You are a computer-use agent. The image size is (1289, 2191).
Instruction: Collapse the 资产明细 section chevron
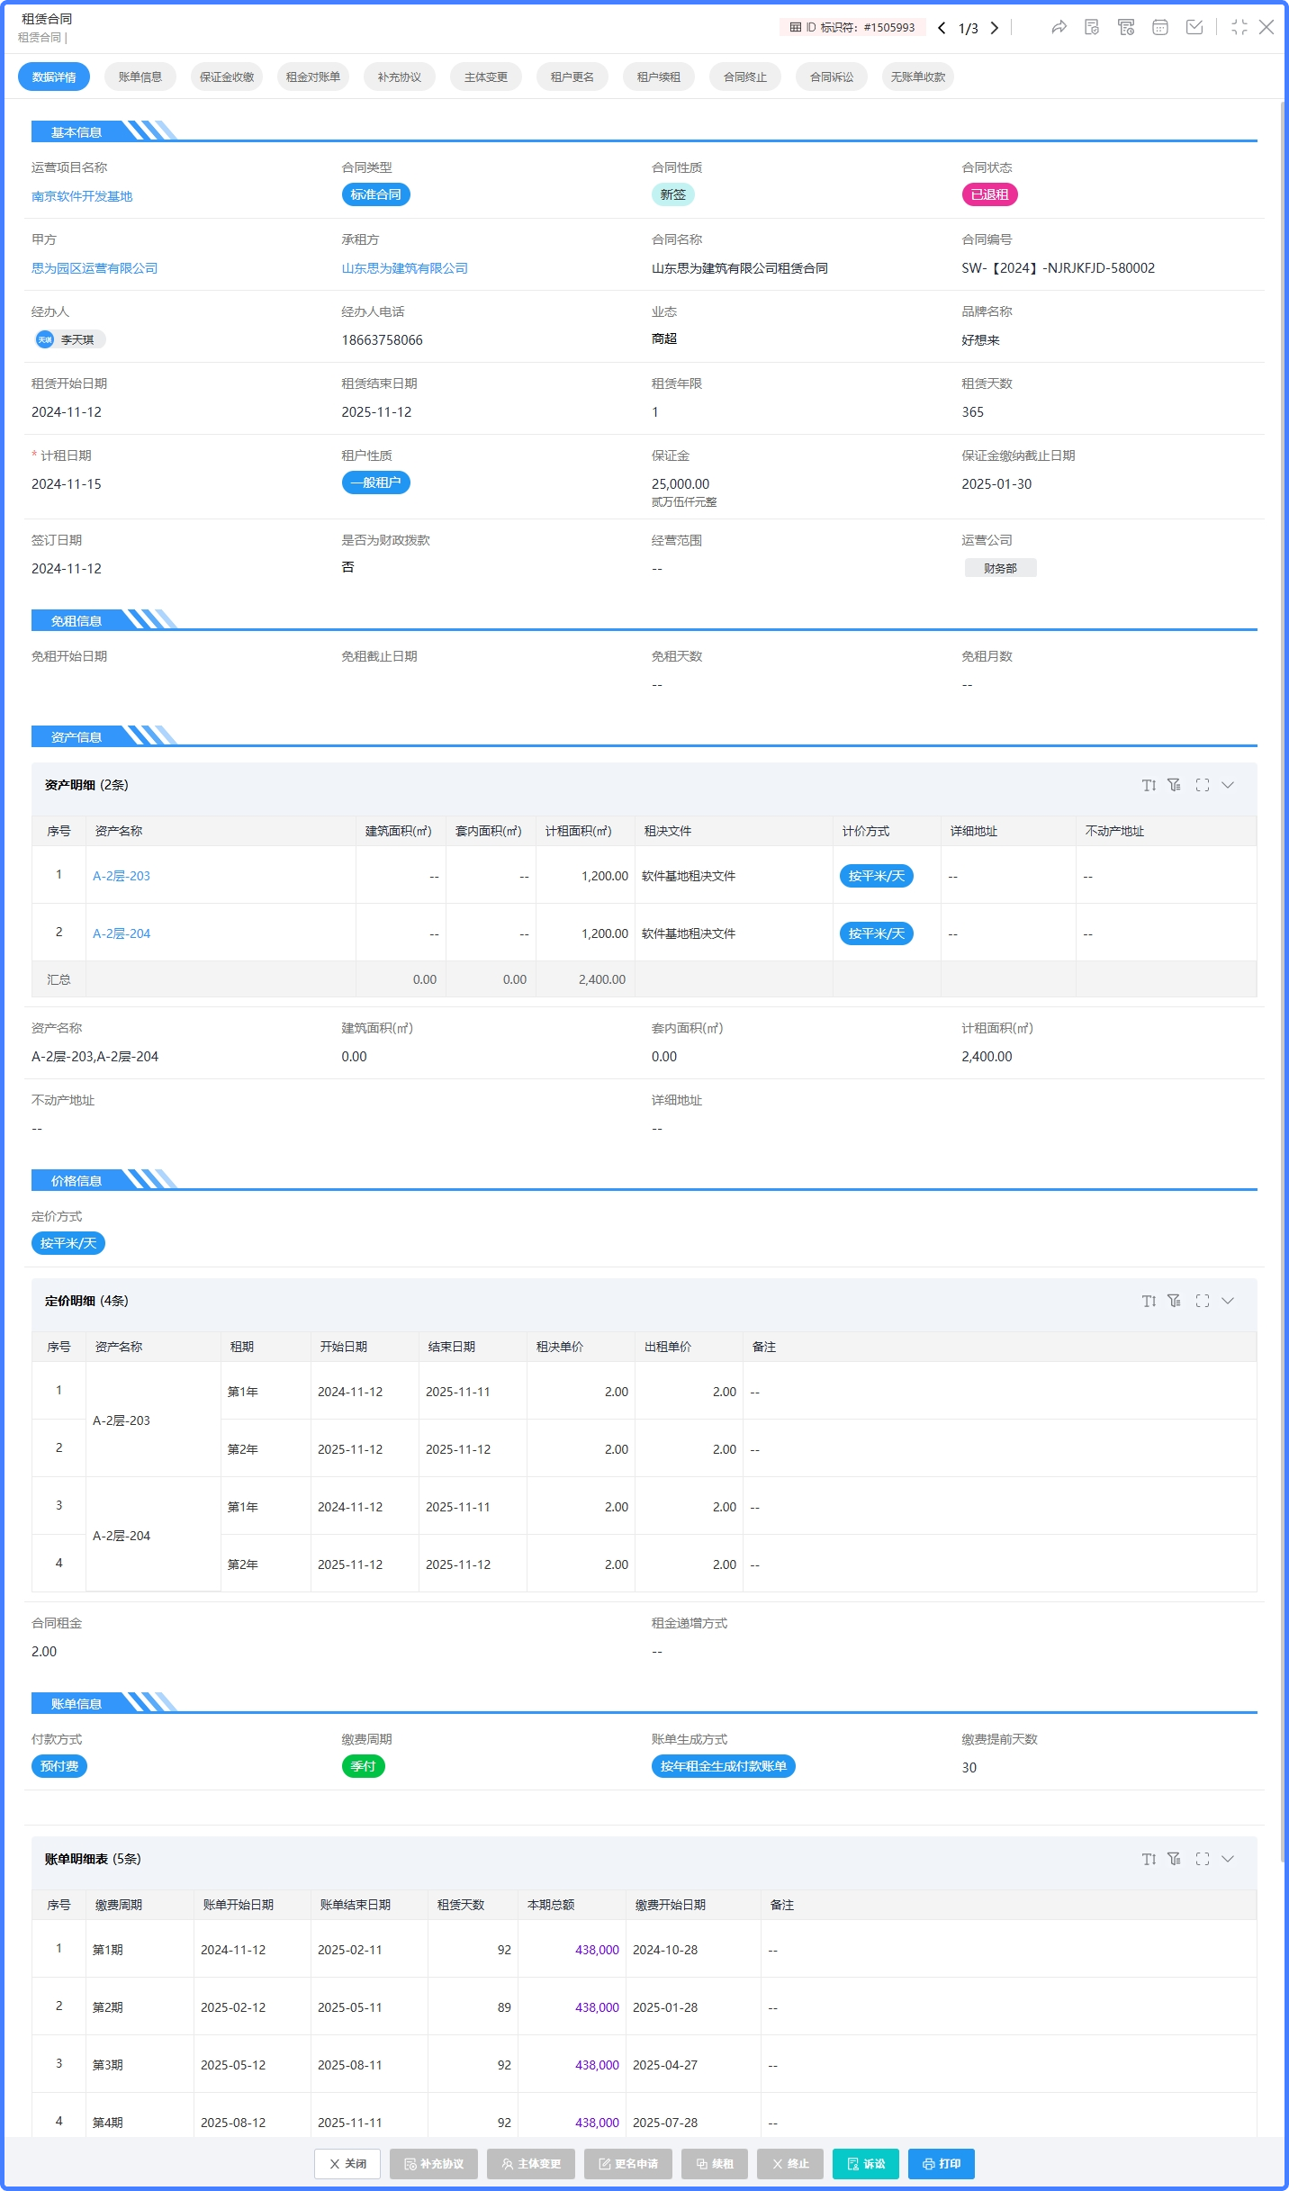pyautogui.click(x=1228, y=785)
